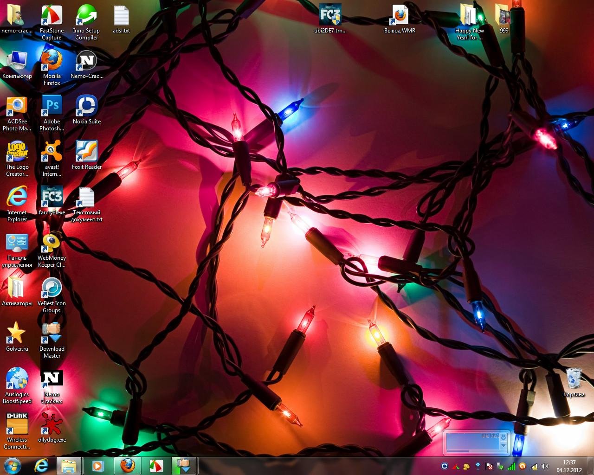Open the Adobe Photoshop desktop shortcut
Viewport: 594px width, 475px height.
click(x=52, y=114)
